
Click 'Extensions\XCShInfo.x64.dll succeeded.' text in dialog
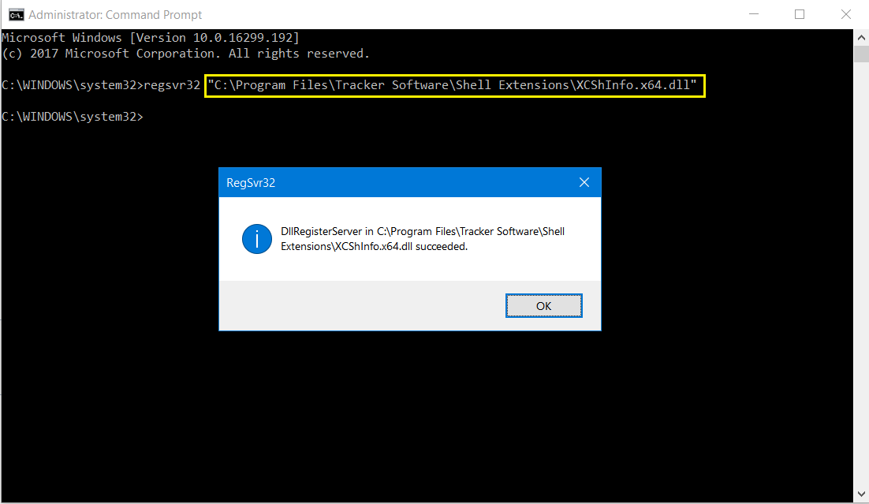click(x=374, y=246)
